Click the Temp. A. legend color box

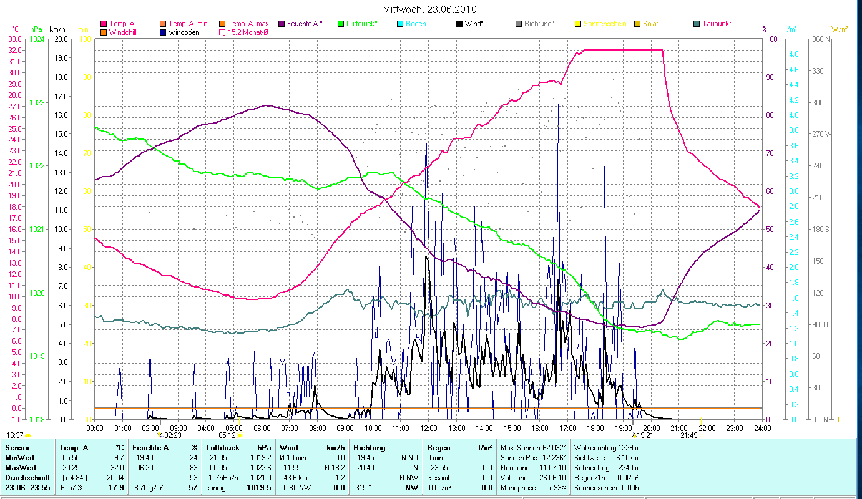[x=104, y=24]
